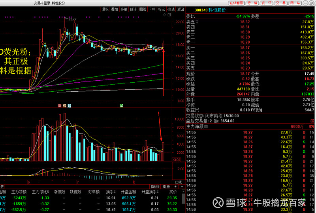316x213 pixels.
Task: Select 叠加 overlay in the toolbar
Action: (115, 9)
